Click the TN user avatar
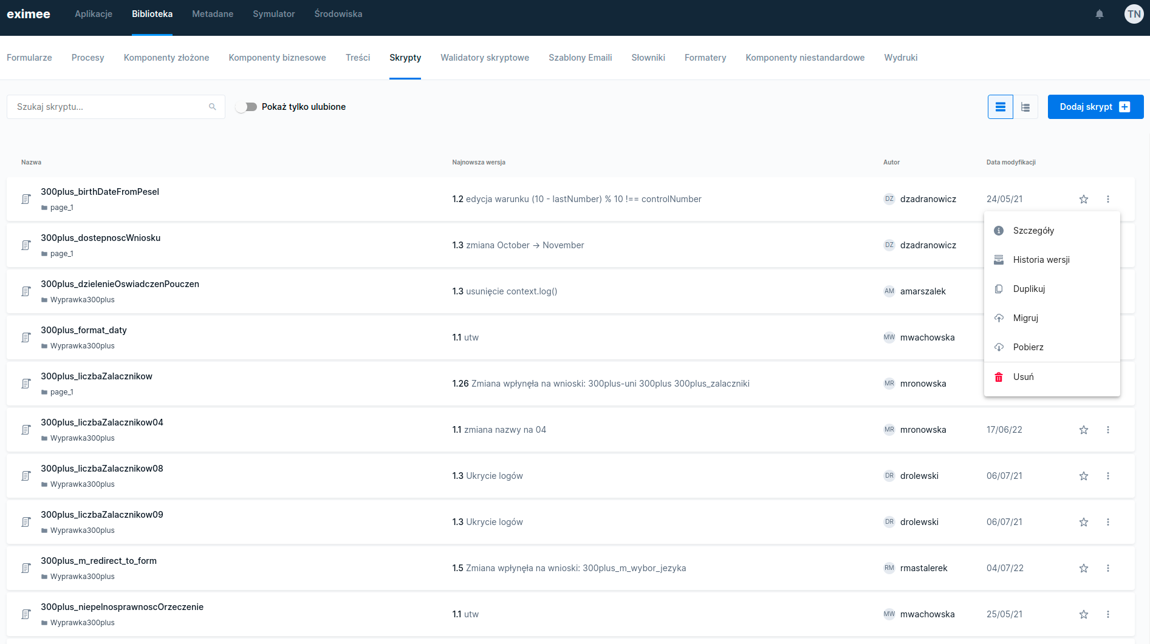1150x644 pixels. point(1134,14)
